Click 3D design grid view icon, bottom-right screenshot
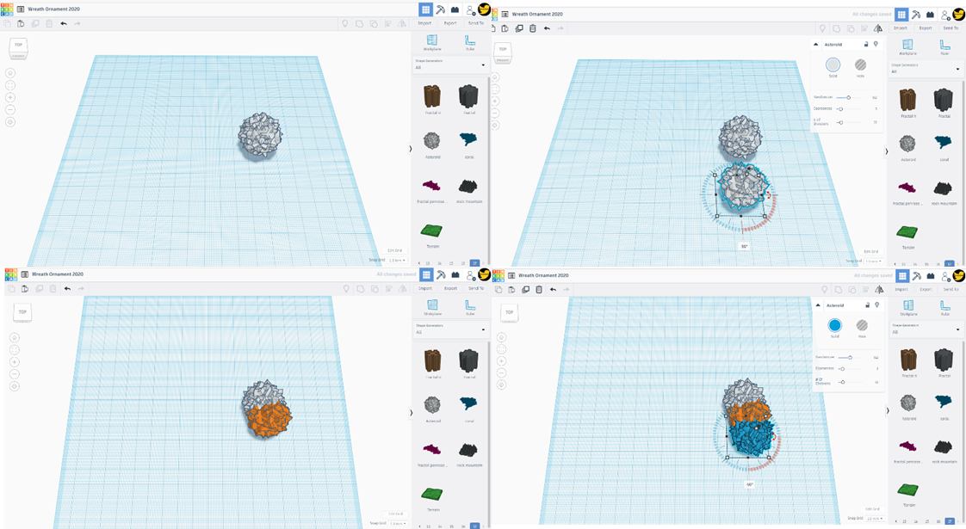Viewport: 966px width, 529px height. 902,275
